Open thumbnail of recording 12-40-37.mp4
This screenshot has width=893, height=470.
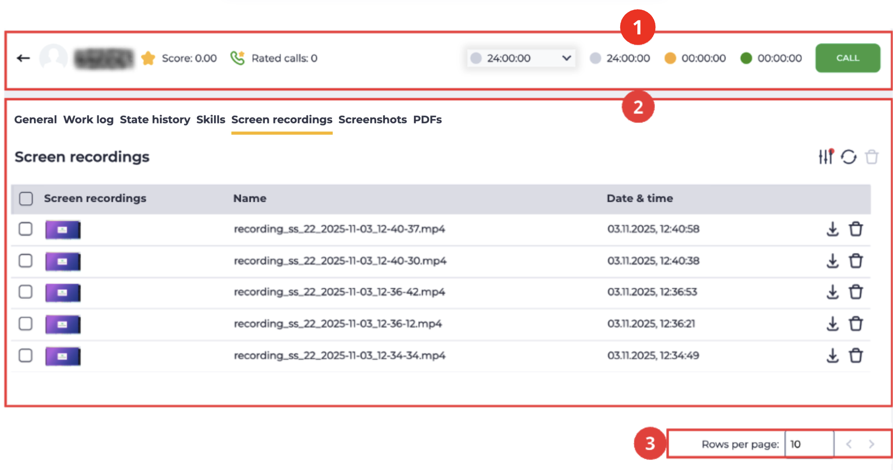click(x=63, y=229)
